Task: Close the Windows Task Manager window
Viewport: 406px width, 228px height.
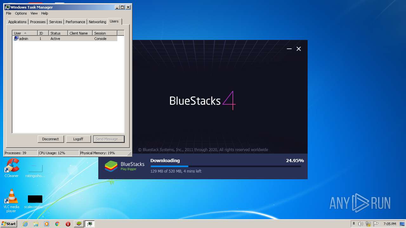Action: click(x=128, y=7)
